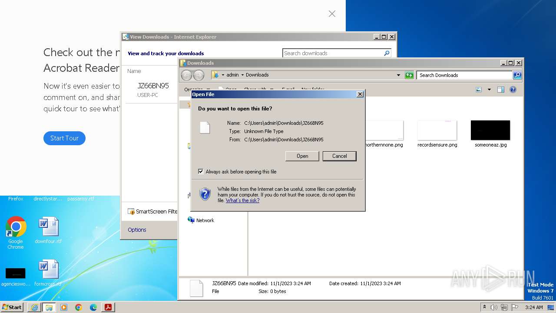556x313 pixels.
Task: Open the What's the risk? link
Action: pos(242,200)
